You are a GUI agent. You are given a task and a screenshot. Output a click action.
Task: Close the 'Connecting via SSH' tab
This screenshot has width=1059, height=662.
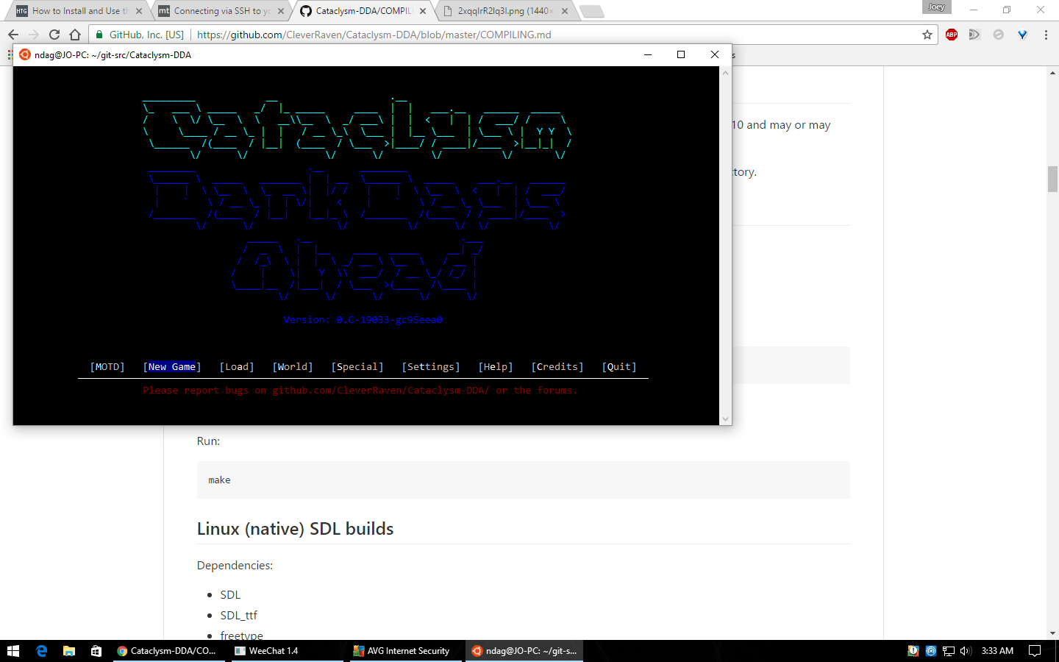[281, 11]
